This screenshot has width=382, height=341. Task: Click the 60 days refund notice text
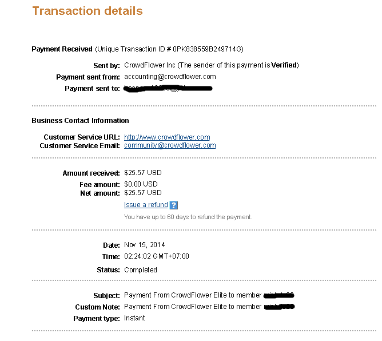pos(188,217)
